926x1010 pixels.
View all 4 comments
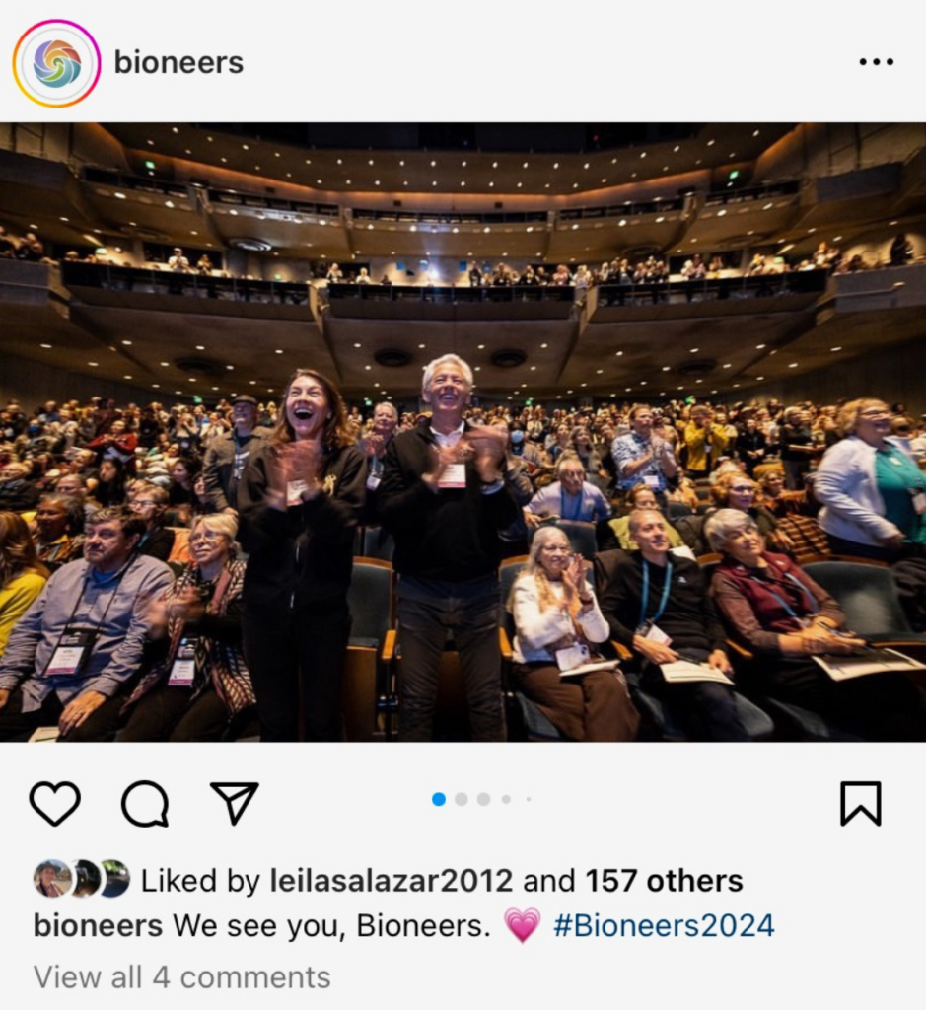pyautogui.click(x=182, y=977)
